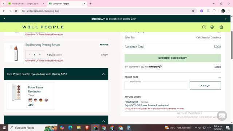Screen dimensions: 233x131
Task: Open Bio Bronzing Priming Serum product name
Action: [x=43, y=45]
